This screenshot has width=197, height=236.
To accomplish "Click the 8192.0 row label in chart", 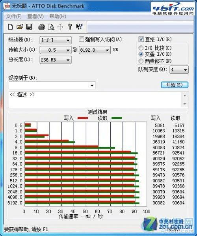I will (x=15, y=203).
